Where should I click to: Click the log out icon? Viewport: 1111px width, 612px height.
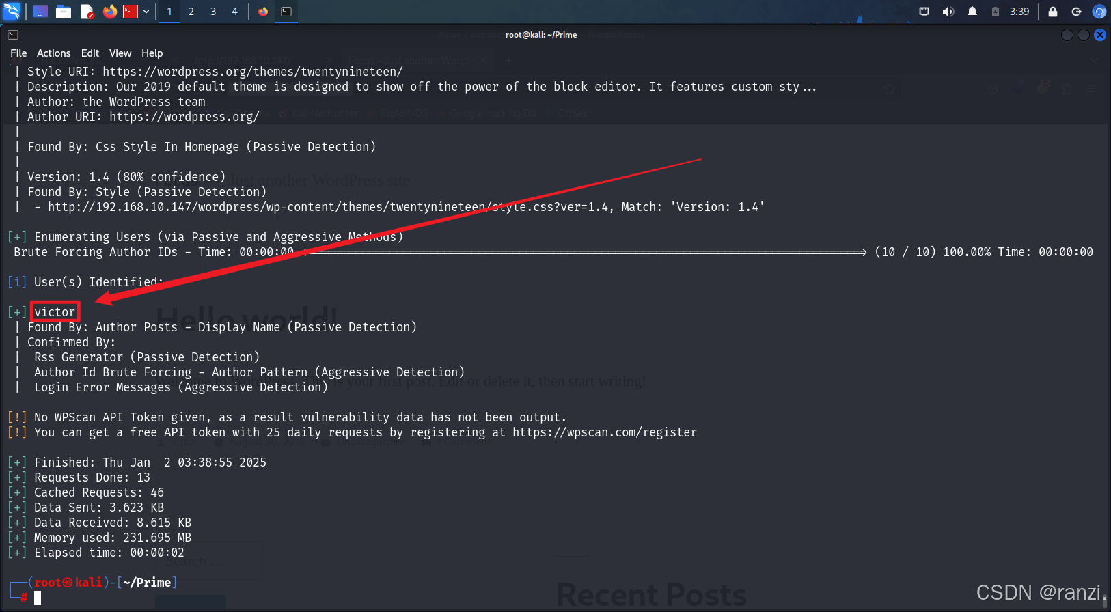tap(1076, 12)
